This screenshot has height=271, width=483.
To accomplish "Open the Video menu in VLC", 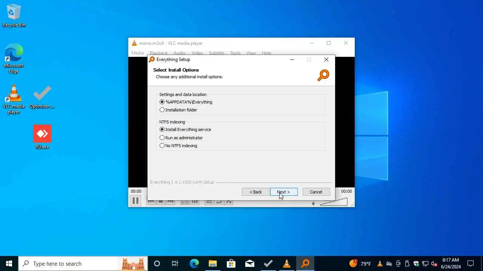I will [x=197, y=53].
